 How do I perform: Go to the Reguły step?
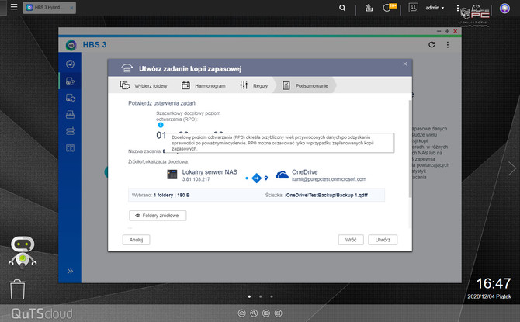(254, 85)
